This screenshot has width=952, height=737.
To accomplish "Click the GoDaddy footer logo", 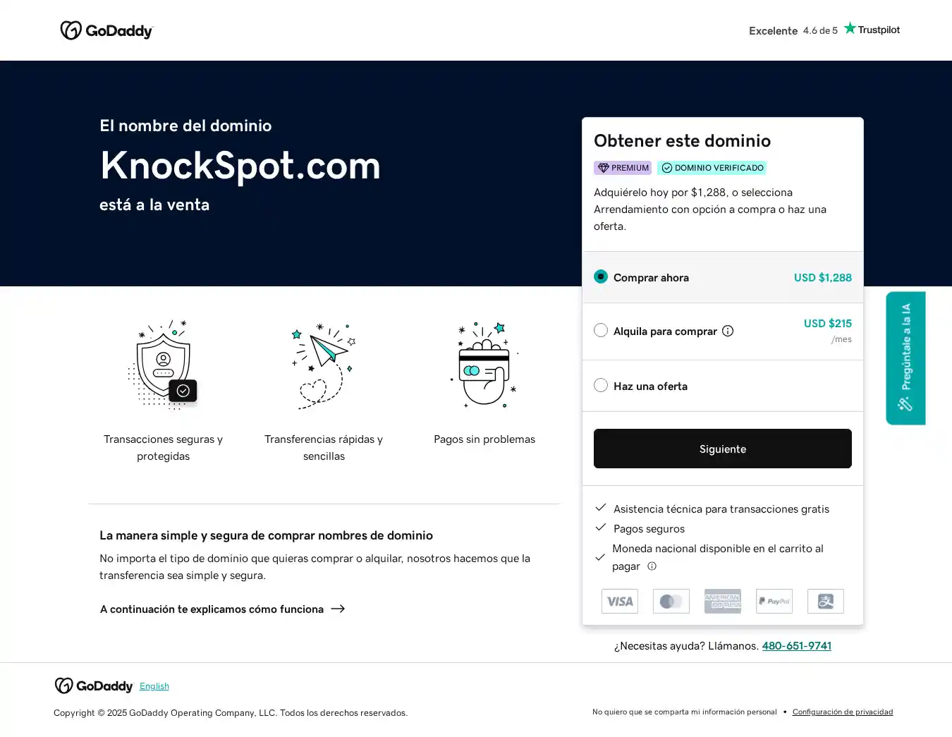I will click(x=94, y=686).
